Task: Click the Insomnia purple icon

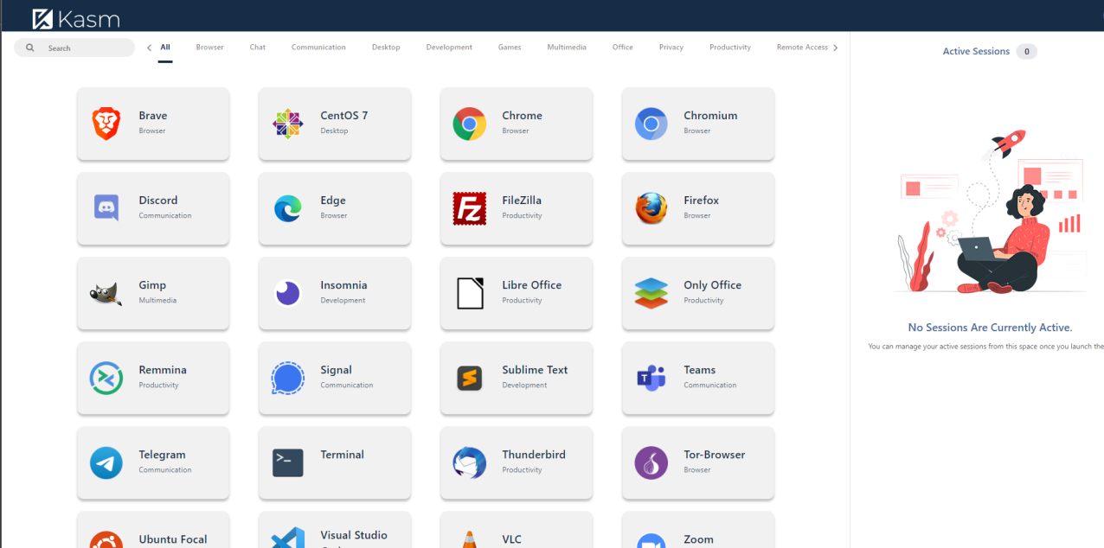Action: (288, 293)
